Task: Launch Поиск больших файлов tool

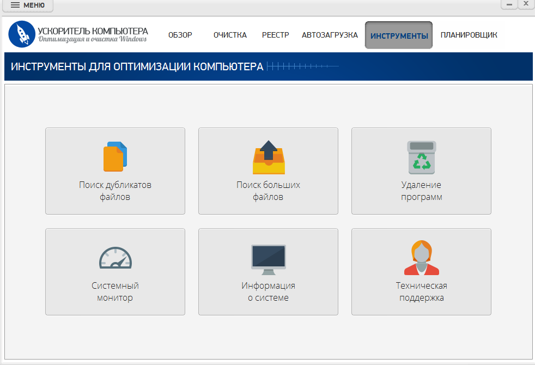Action: click(x=268, y=171)
